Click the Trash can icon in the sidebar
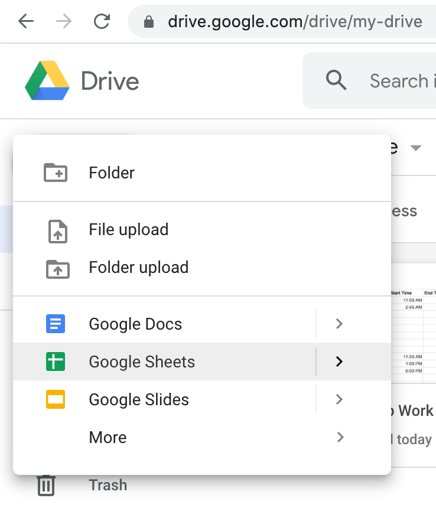Screen dimensions: 436x508 [47, 485]
